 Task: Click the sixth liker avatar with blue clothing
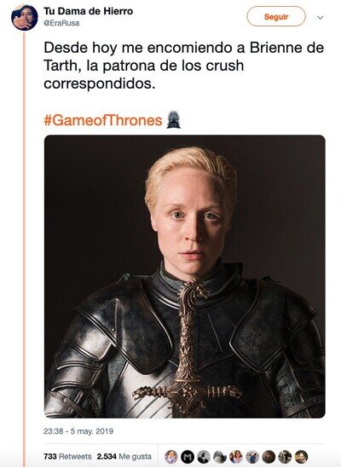[252, 457]
